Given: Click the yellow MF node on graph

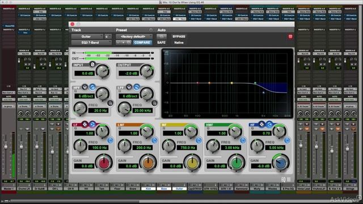Looking at the screenshot, I should pyautogui.click(x=232, y=83).
